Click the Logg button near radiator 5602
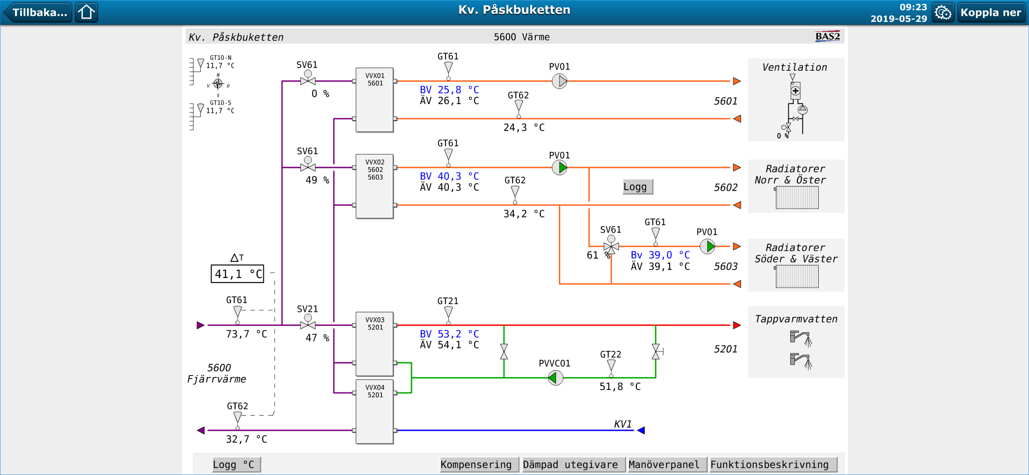This screenshot has width=1029, height=475. pos(638,187)
